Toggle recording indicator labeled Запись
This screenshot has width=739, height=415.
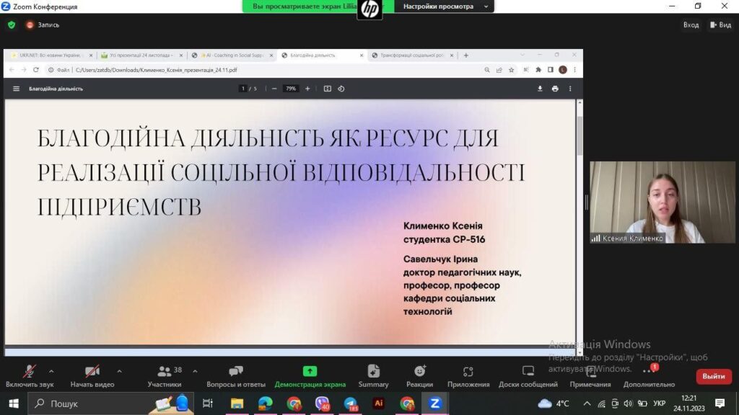pos(43,25)
